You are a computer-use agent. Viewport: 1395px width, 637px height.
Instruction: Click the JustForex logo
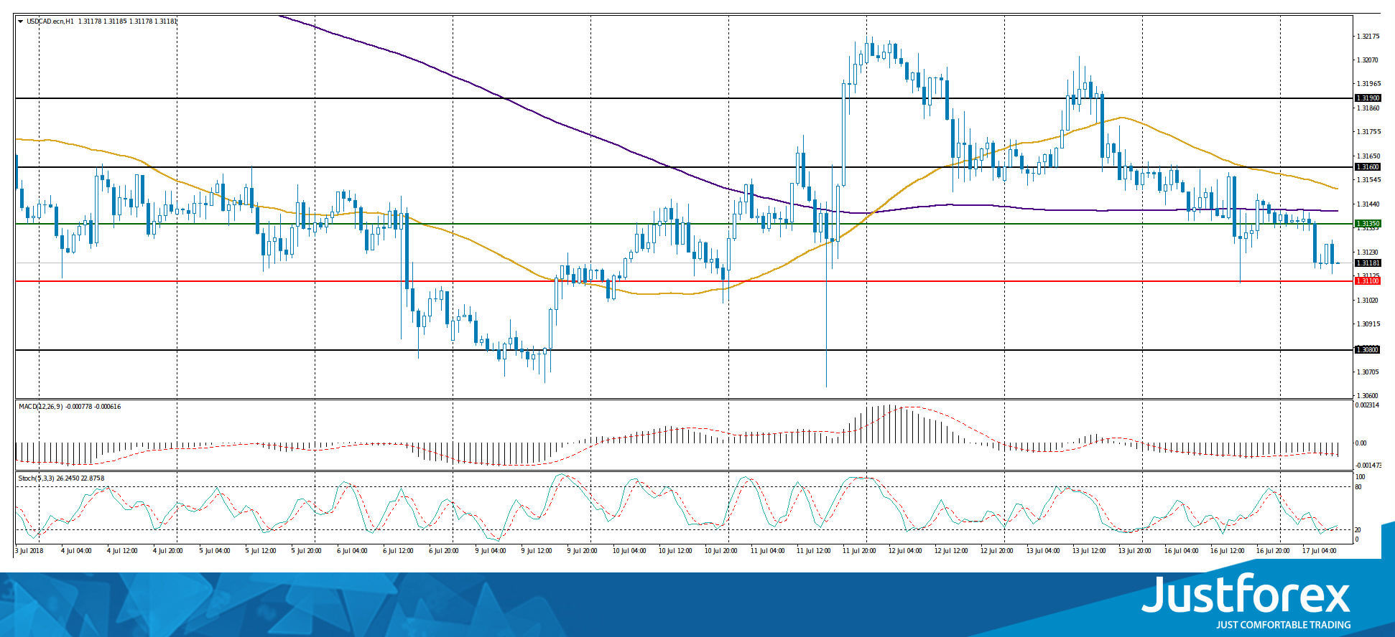click(1245, 595)
